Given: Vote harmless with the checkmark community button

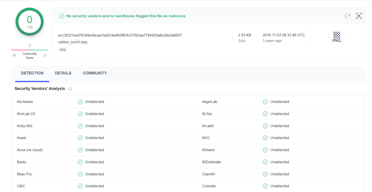Looking at the screenshot, I should (45, 55).
